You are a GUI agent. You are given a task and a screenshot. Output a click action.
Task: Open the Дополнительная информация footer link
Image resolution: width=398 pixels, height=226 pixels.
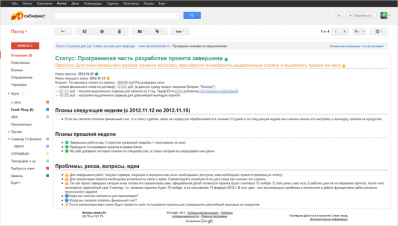tap(329, 219)
